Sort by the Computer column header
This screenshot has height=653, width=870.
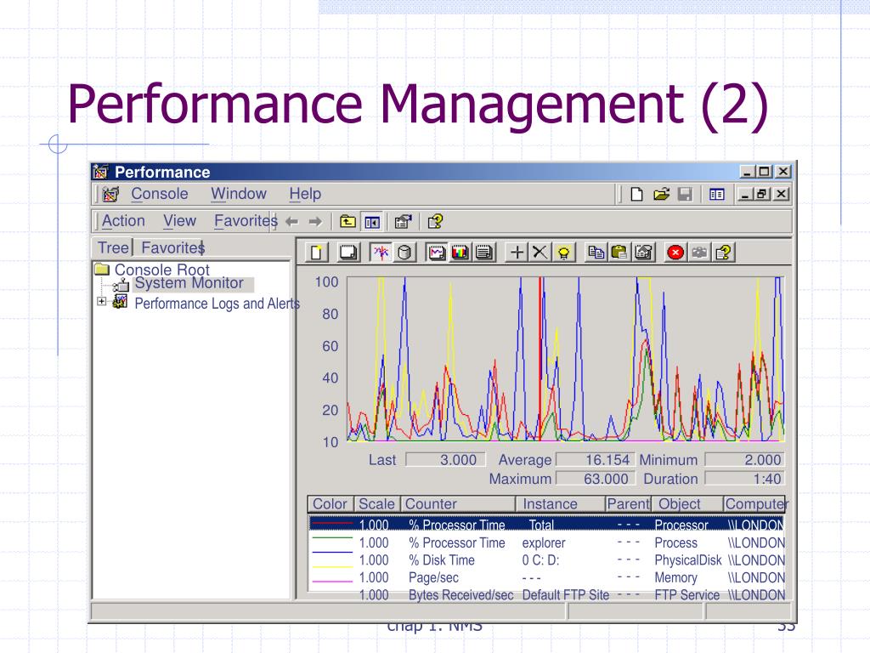point(754,504)
